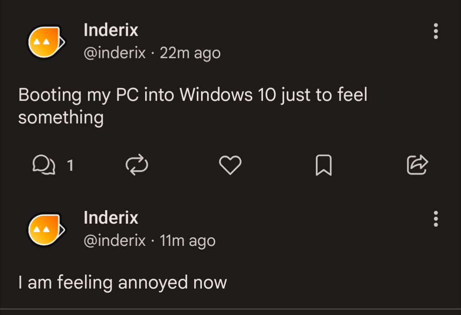Screen dimensions: 461x315
Task: Click the @inderix handle on the '11m ago' post
Action: pyautogui.click(x=114, y=241)
